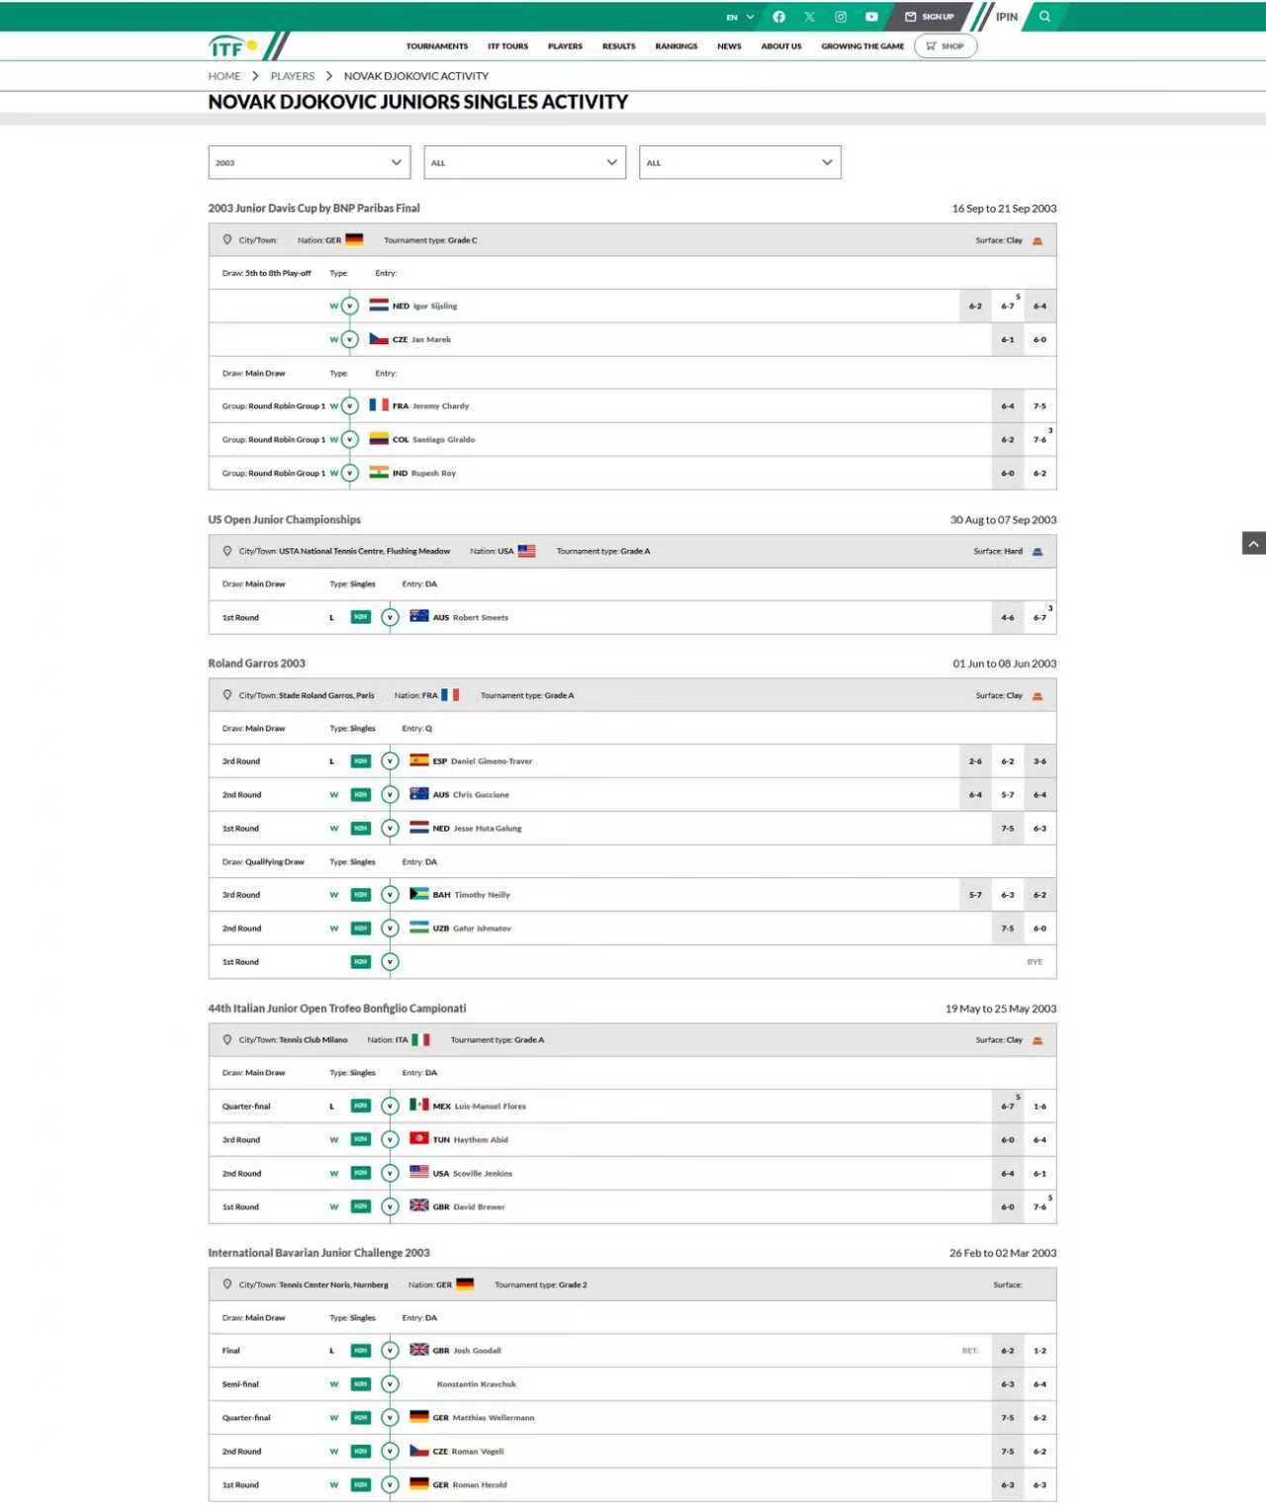Click Novak Djokovic Activity breadcrumb text

416,76
